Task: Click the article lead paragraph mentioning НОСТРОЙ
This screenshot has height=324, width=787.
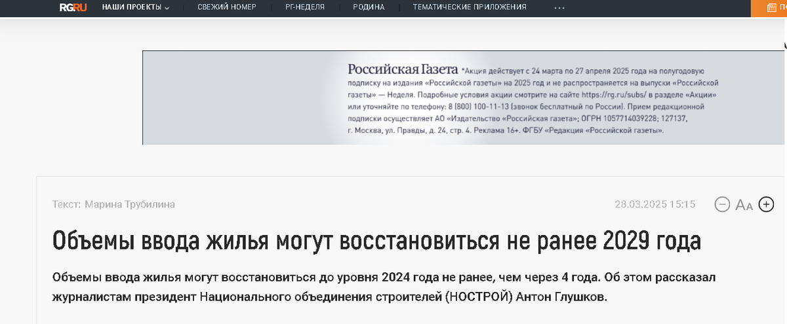Action: click(x=384, y=287)
